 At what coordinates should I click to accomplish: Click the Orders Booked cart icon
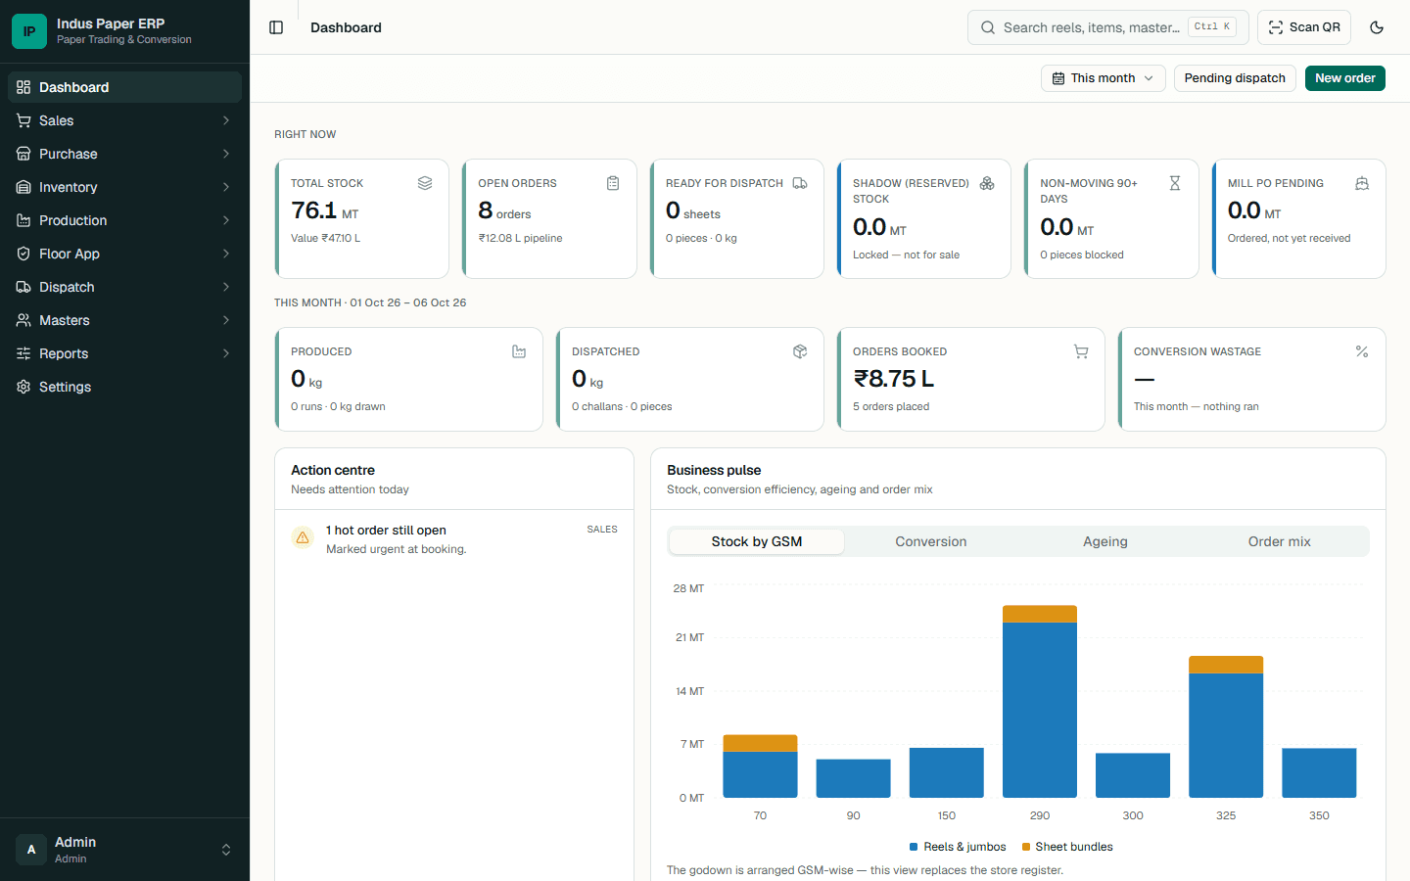1081,351
